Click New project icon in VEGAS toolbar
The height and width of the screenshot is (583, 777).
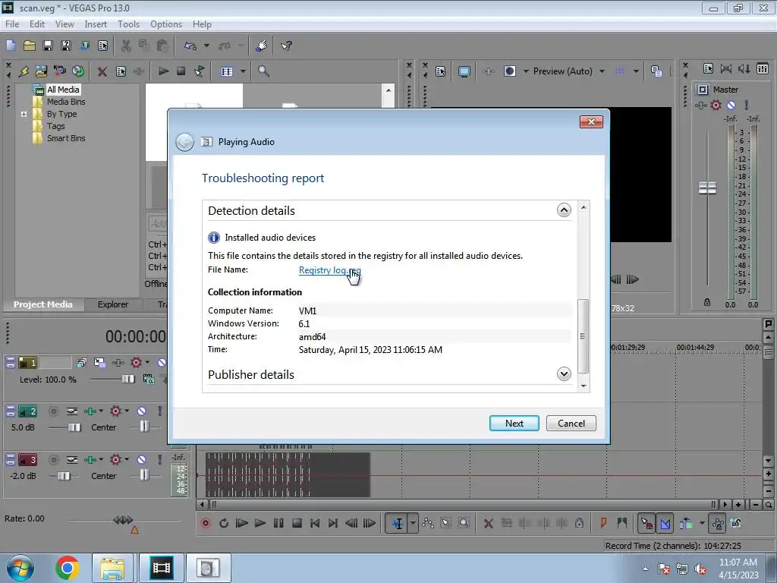tap(11, 46)
